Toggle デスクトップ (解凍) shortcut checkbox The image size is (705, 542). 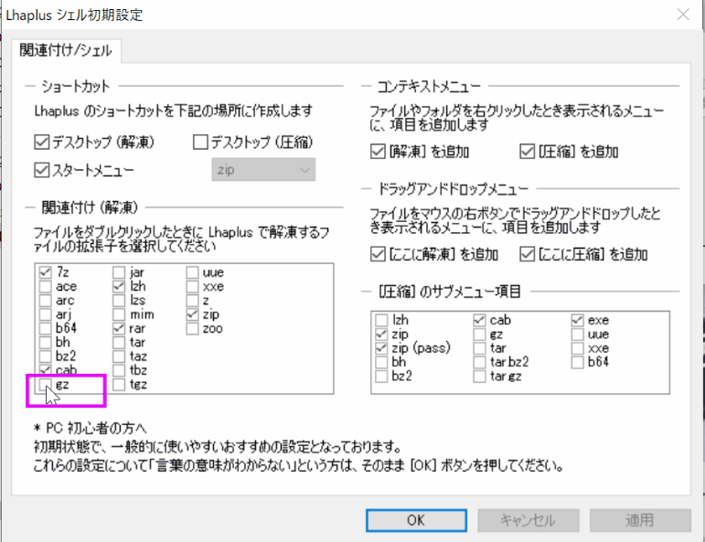(41, 142)
